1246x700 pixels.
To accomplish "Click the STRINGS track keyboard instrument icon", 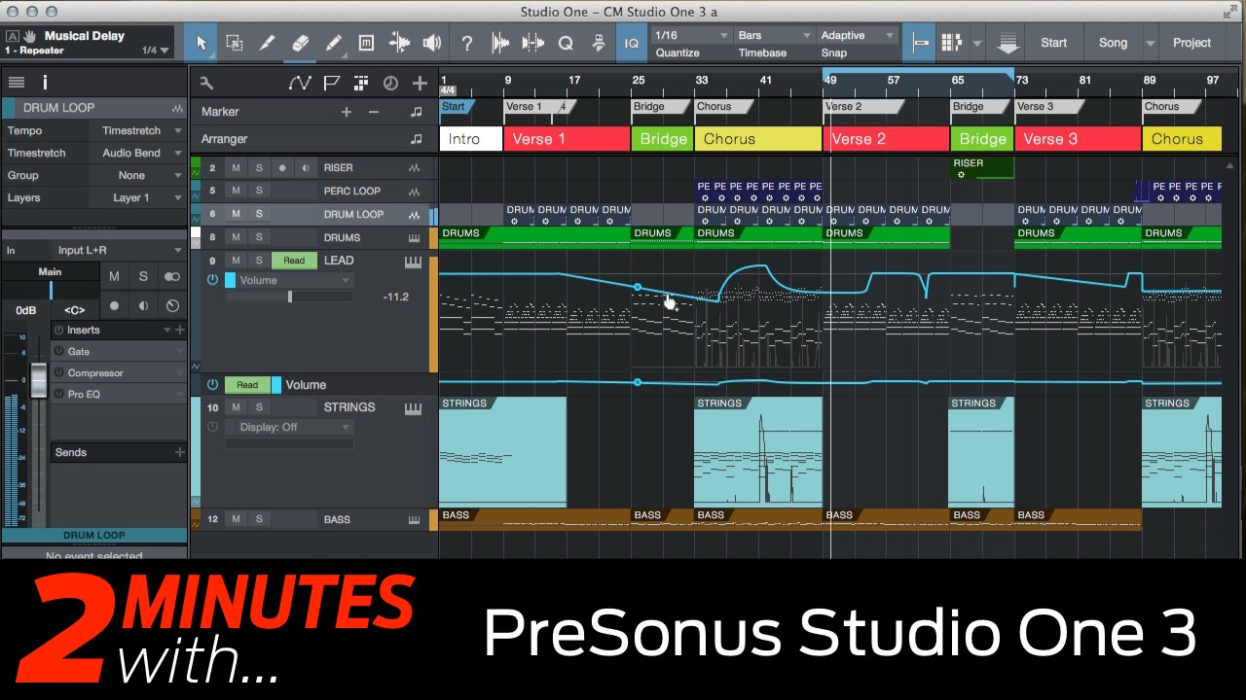I will [413, 408].
